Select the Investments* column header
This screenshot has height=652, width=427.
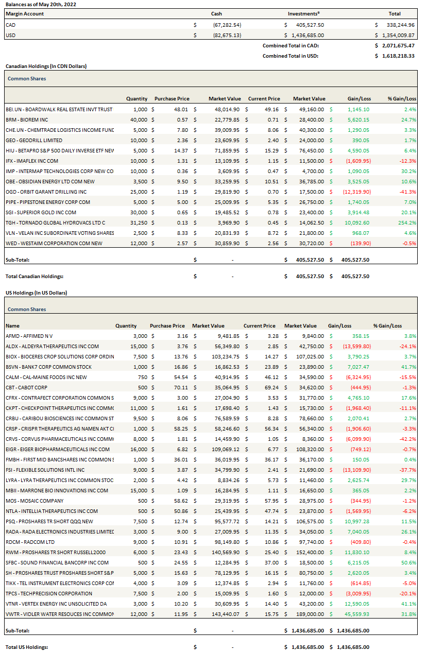pos(303,14)
